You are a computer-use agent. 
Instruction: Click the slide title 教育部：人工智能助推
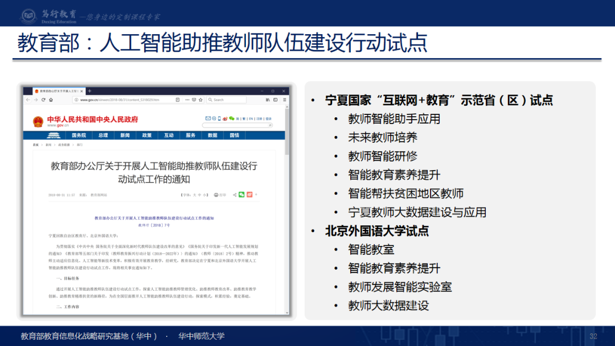point(222,43)
